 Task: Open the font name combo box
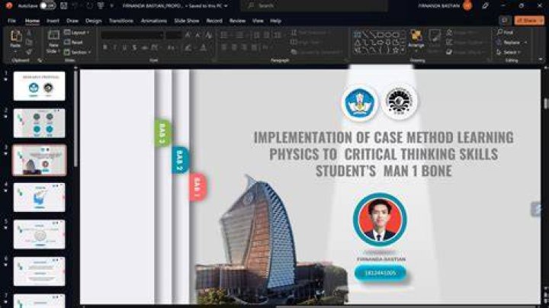coord(133,35)
